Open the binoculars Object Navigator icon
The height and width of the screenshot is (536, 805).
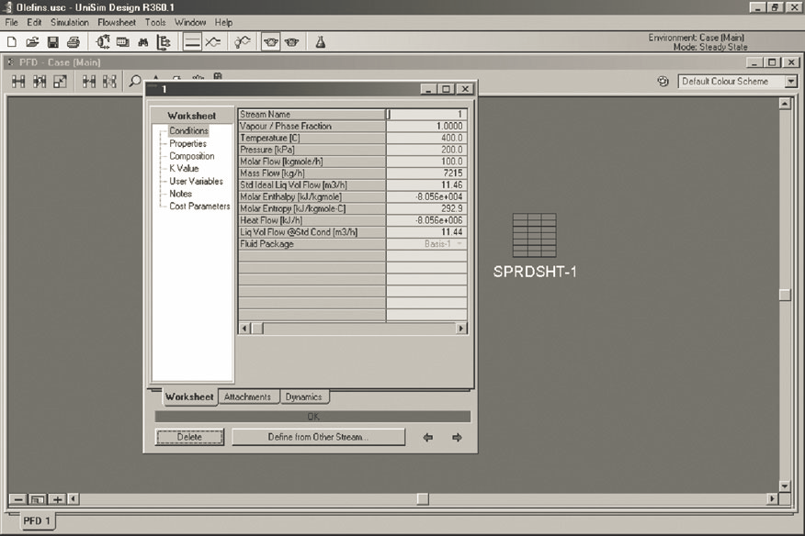coord(143,42)
